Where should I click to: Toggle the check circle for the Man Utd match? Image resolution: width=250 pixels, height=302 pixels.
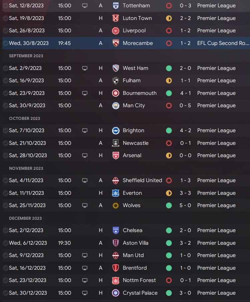point(5,255)
